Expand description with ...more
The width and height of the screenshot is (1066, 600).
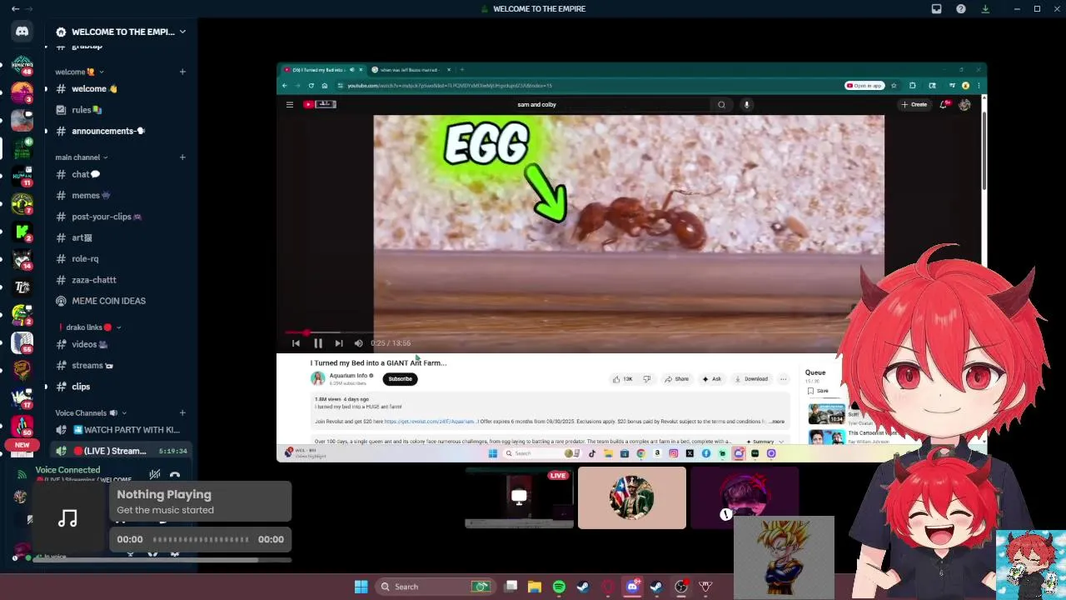click(x=776, y=422)
